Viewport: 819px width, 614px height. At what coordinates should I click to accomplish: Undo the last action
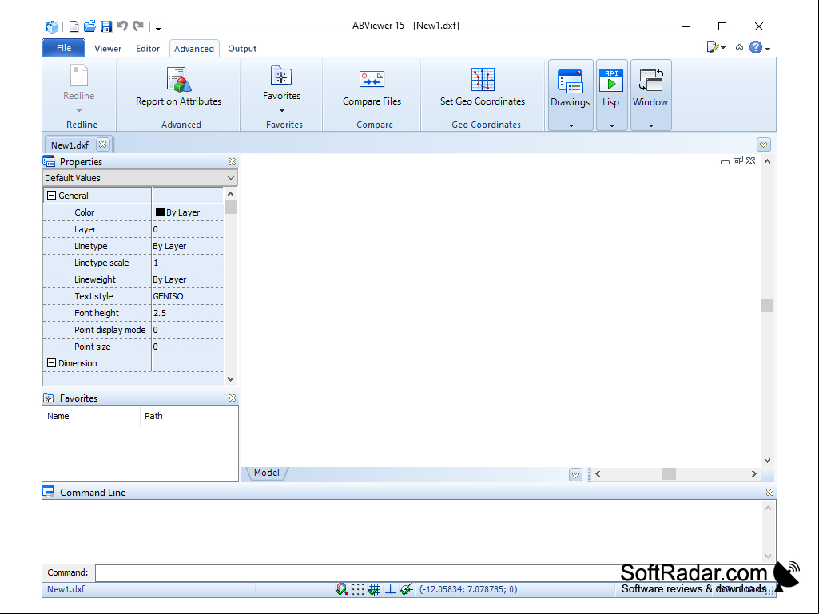coord(122,26)
